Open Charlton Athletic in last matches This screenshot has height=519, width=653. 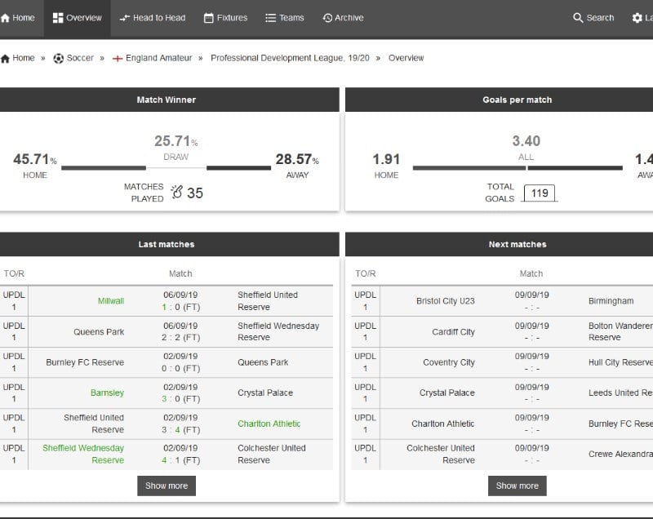tap(269, 424)
